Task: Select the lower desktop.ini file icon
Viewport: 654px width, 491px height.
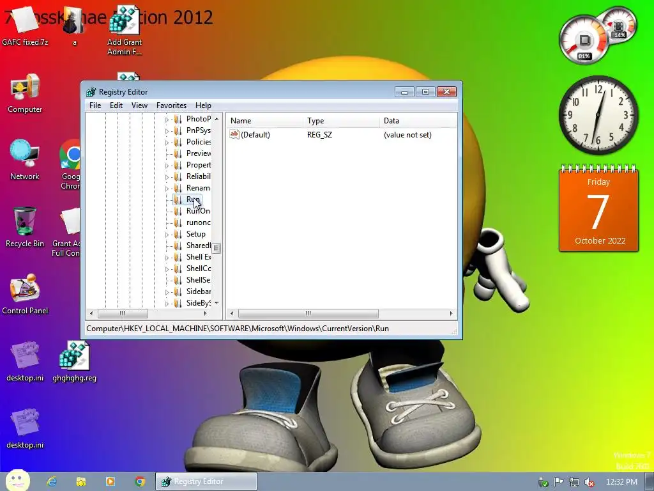Action: [x=25, y=428]
